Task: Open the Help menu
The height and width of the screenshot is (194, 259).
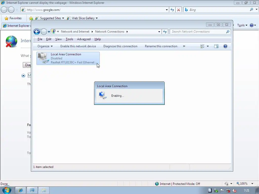Action: (98, 39)
